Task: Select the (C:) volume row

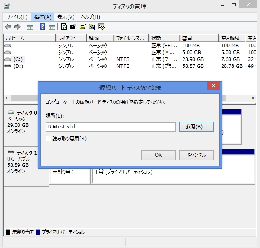Action: tap(18, 59)
